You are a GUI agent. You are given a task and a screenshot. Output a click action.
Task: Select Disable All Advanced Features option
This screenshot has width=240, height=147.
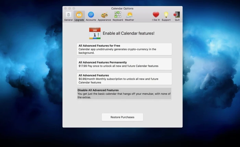pos(124,94)
